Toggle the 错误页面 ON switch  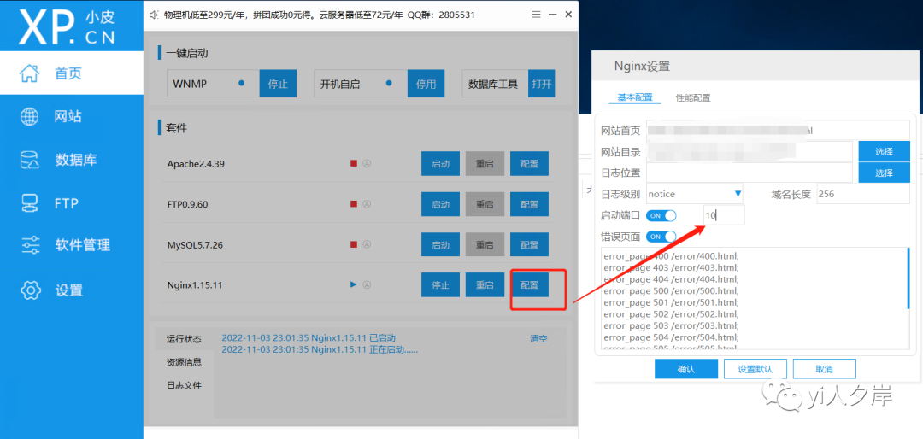pyautogui.click(x=661, y=237)
